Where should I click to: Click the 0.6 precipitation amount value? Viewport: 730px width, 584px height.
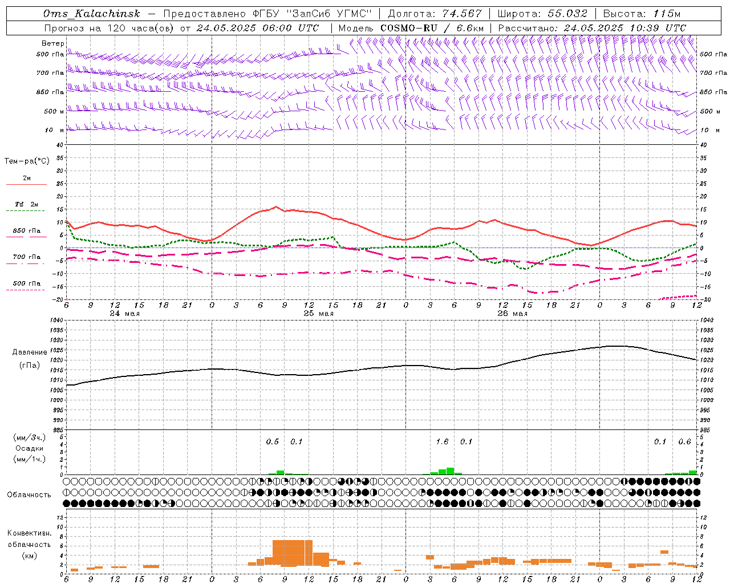(x=684, y=442)
